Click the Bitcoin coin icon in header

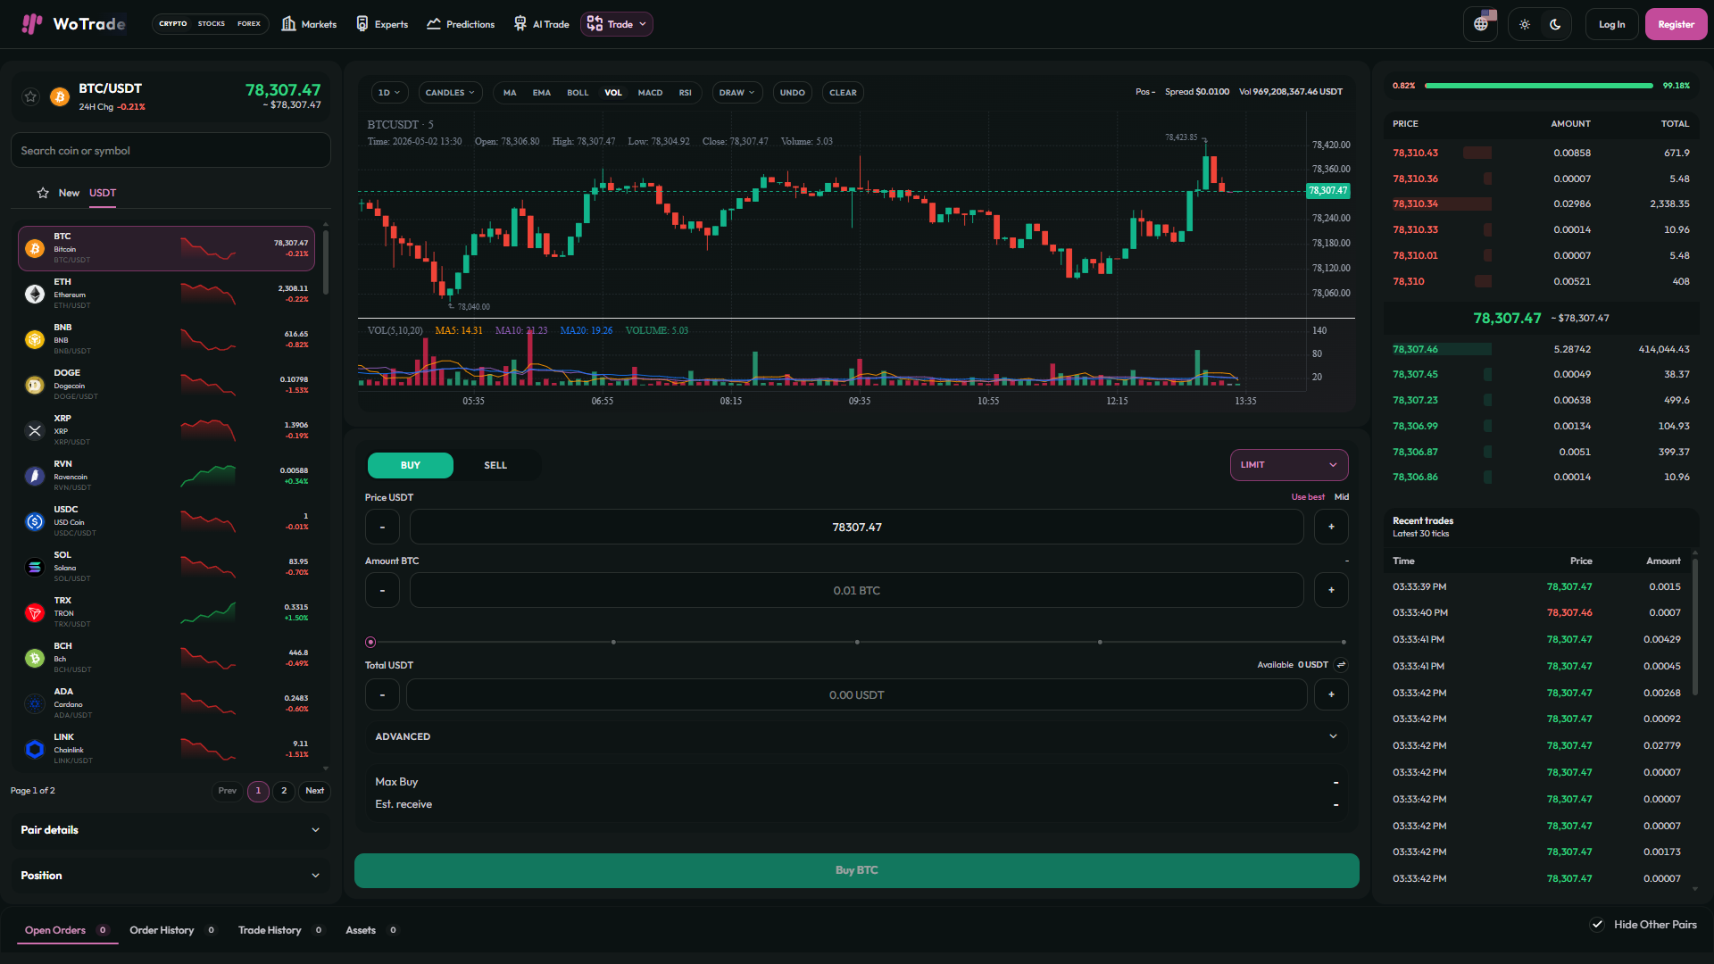click(x=60, y=96)
